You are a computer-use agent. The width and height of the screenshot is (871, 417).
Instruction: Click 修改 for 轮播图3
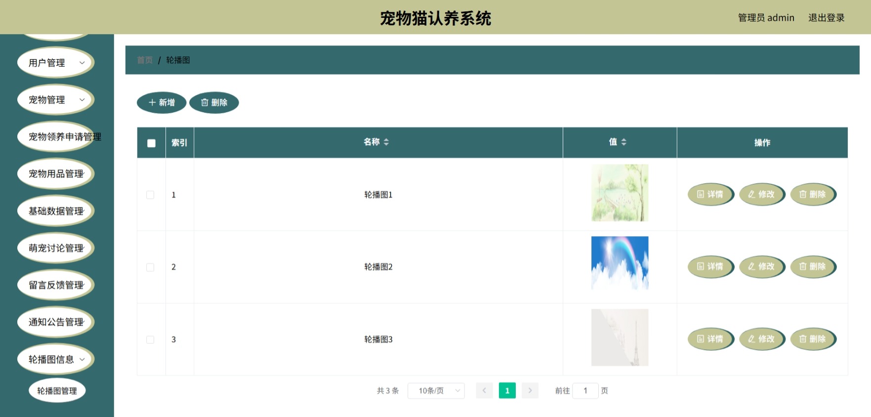762,339
